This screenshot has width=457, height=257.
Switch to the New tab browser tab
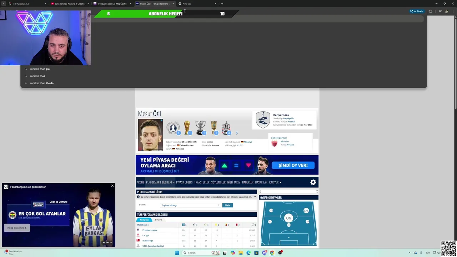click(x=198, y=4)
